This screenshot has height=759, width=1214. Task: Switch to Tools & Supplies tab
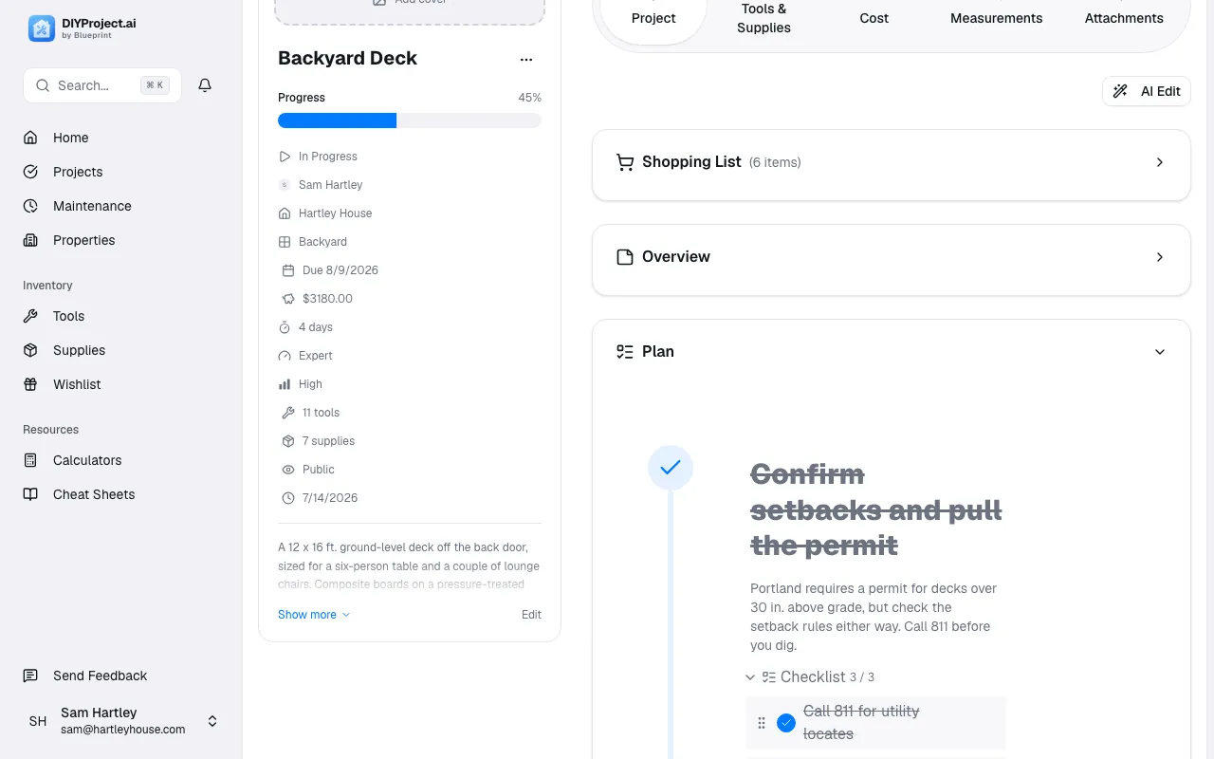pos(763,18)
